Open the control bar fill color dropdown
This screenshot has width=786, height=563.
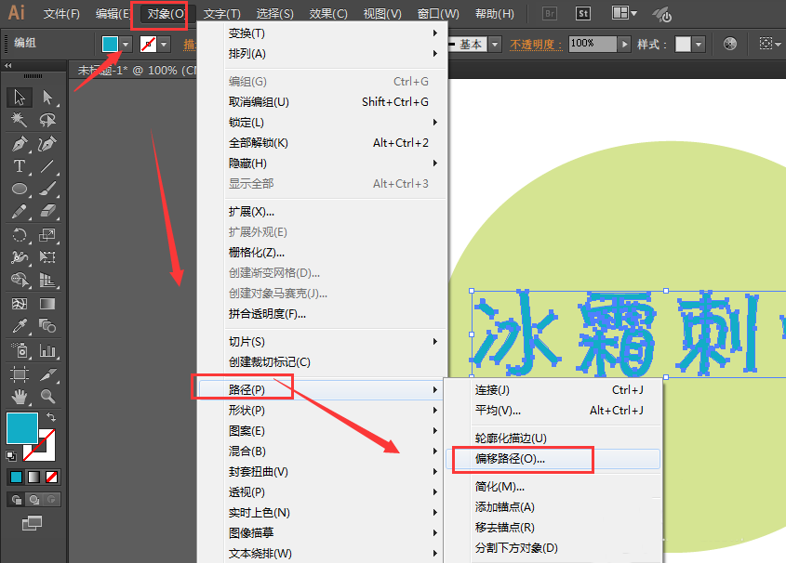click(x=126, y=45)
